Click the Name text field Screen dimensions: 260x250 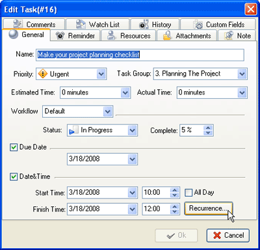click(140, 55)
